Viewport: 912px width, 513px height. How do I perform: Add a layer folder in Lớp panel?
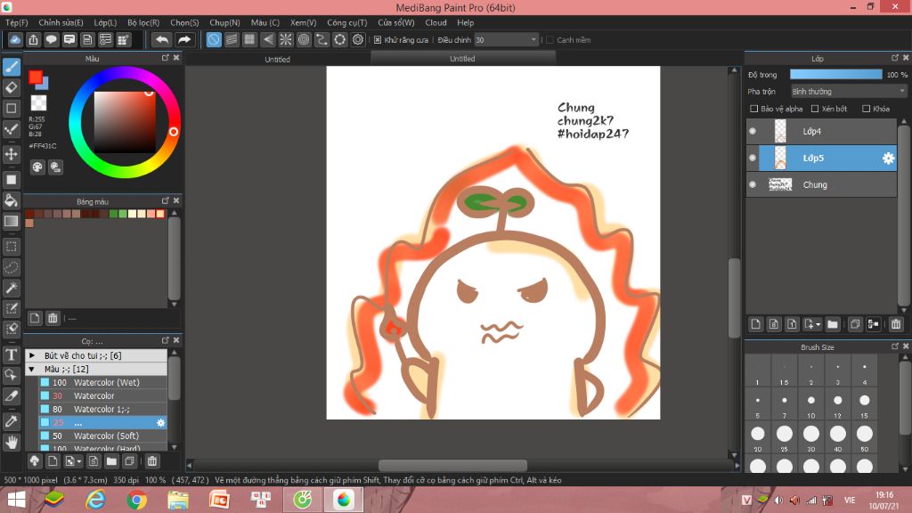click(833, 324)
